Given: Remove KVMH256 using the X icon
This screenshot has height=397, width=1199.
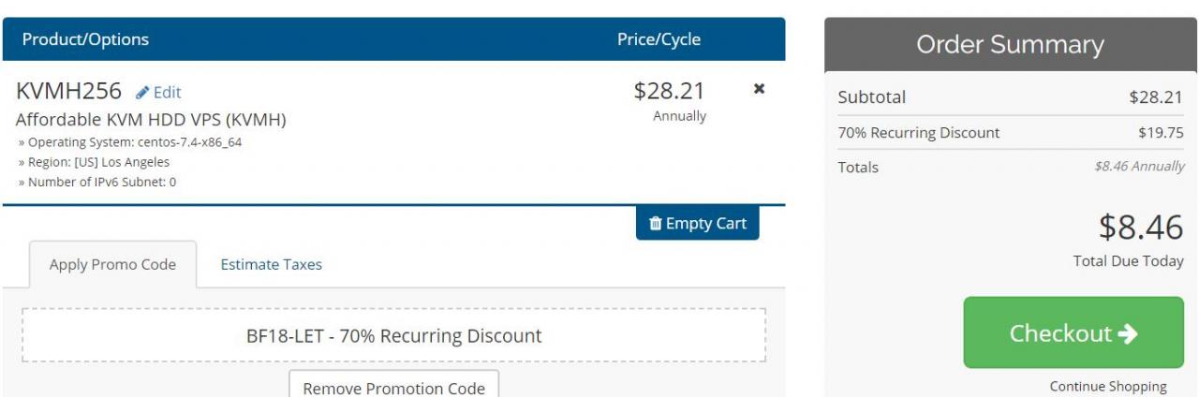Looking at the screenshot, I should point(759,89).
